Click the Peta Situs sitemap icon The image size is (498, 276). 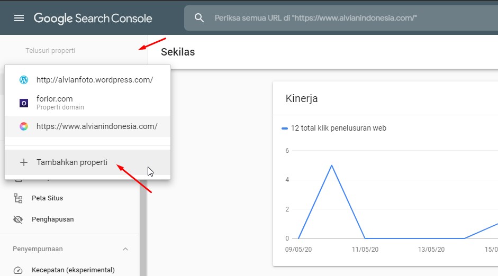pos(18,198)
